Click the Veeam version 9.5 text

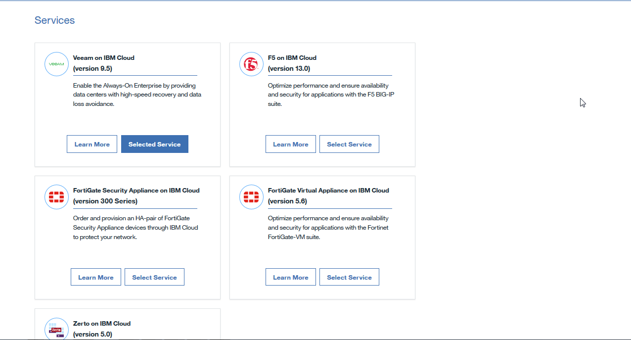[x=92, y=68]
